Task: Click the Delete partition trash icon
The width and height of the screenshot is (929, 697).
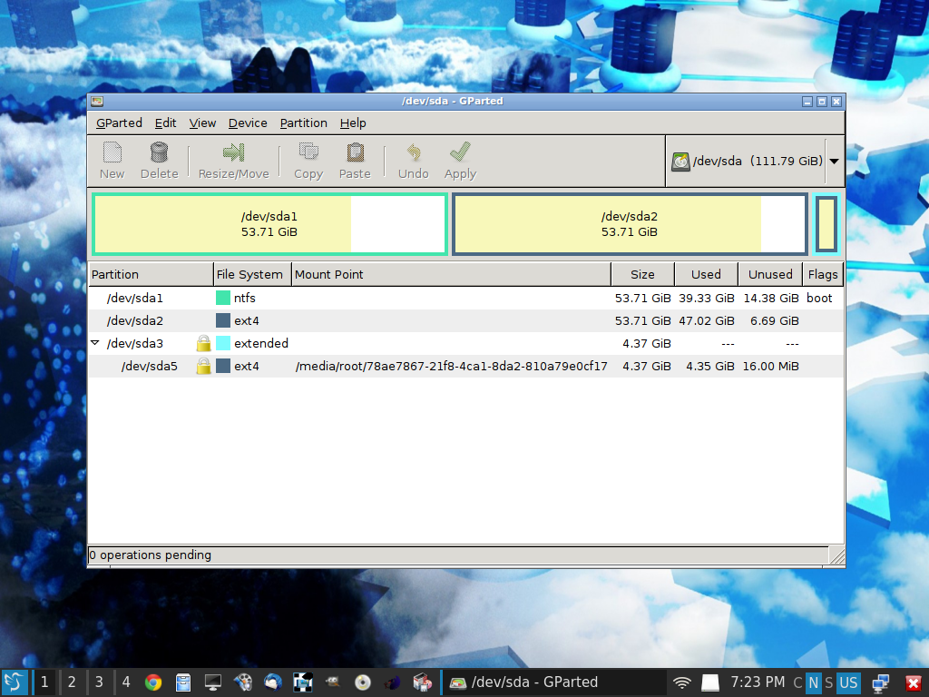Action: pos(159,152)
